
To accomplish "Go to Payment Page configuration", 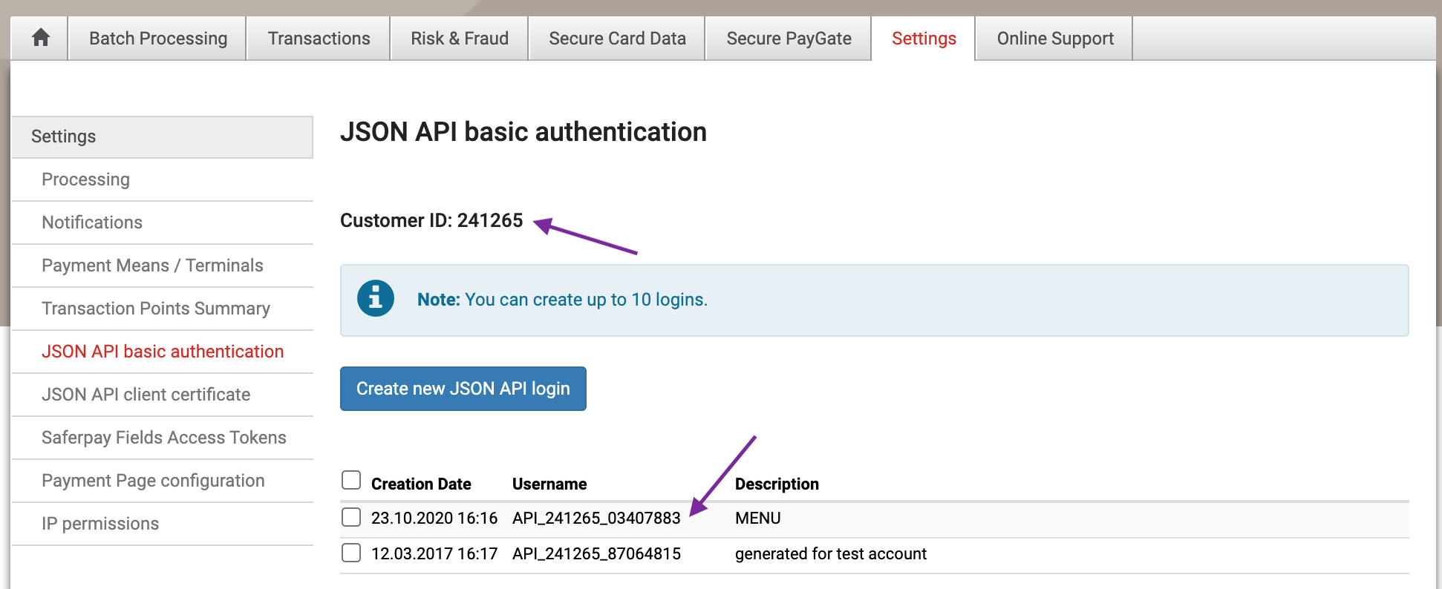I will [163, 481].
